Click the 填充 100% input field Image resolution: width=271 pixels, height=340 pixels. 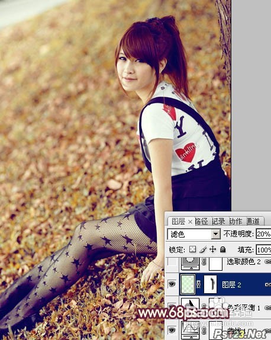coord(263,250)
